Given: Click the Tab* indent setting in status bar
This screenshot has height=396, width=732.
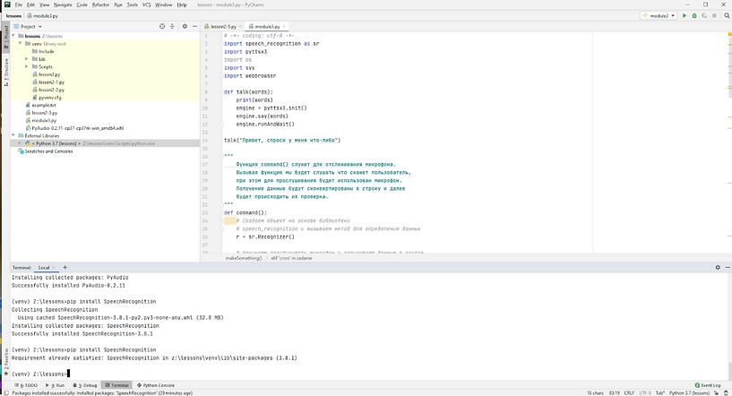Looking at the screenshot, I should pos(659,393).
